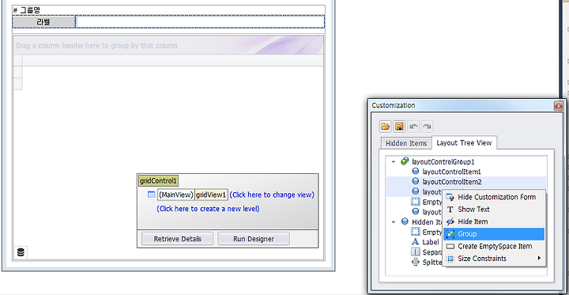The width and height of the screenshot is (569, 295).
Task: Click the gridControl1 name tag
Action: click(159, 181)
